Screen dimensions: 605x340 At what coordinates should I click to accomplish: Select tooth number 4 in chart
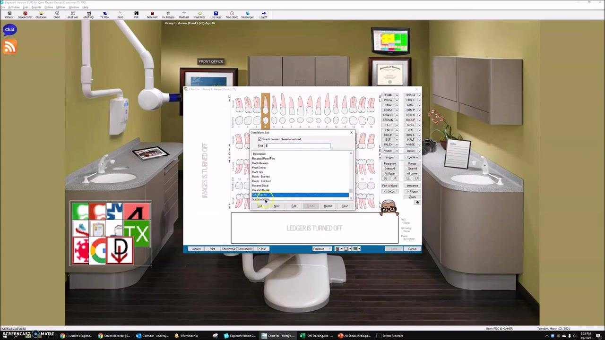point(265,110)
